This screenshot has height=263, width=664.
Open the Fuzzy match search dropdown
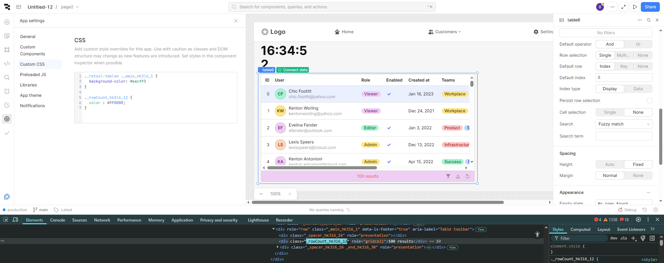pyautogui.click(x=624, y=124)
